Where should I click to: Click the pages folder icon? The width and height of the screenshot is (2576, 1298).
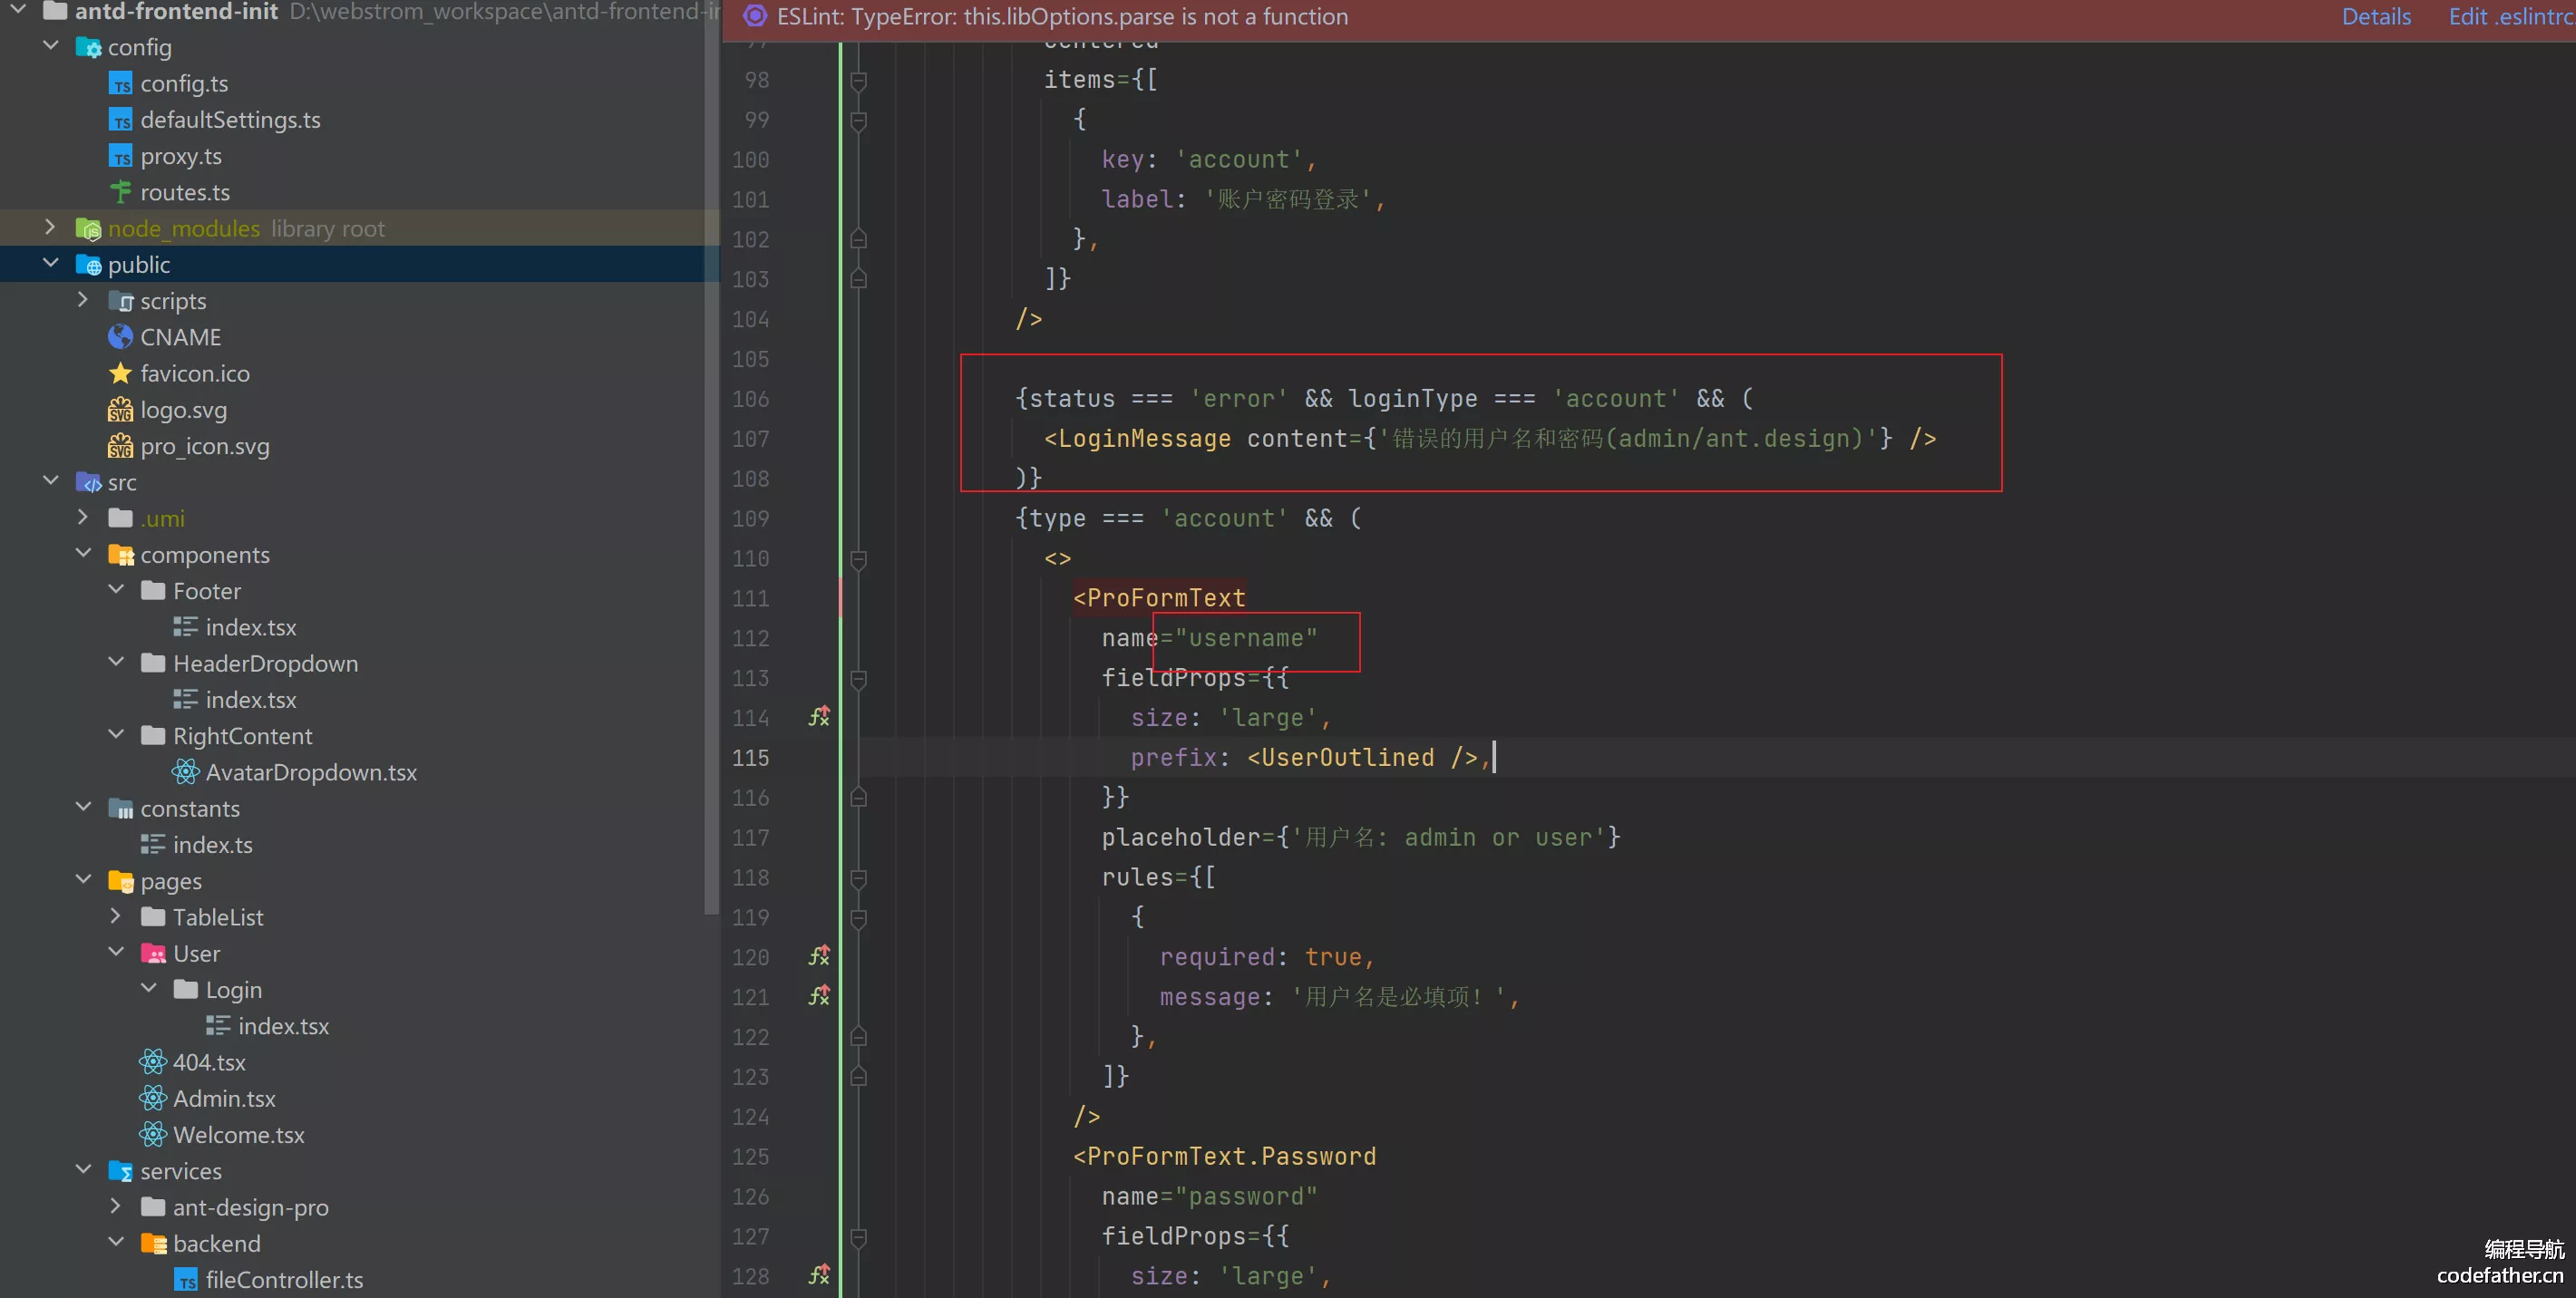[120, 881]
